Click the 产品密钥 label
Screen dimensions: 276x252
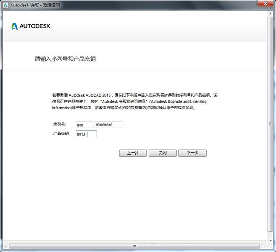click(x=61, y=133)
